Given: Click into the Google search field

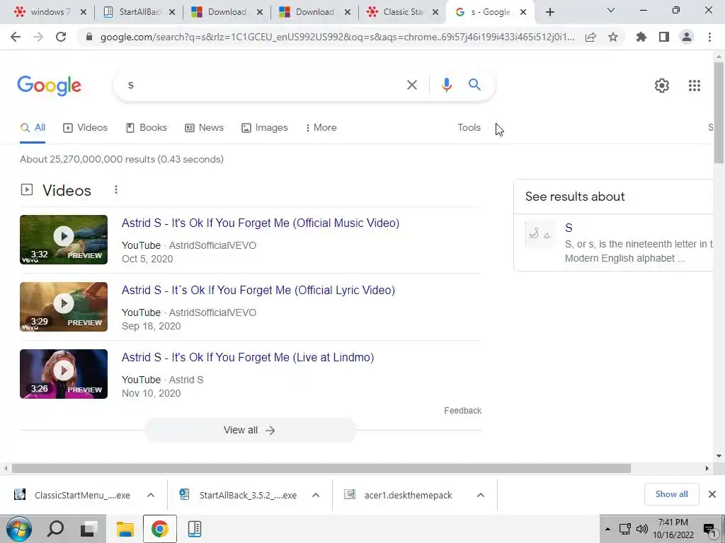Looking at the screenshot, I should [x=263, y=85].
